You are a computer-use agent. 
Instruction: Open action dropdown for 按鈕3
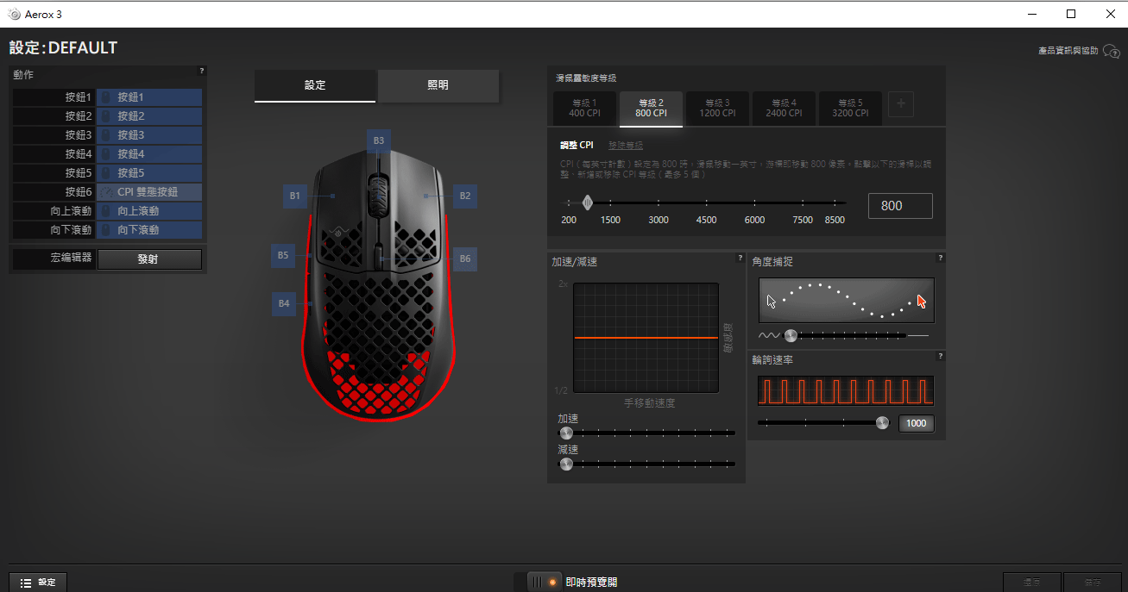pos(149,135)
